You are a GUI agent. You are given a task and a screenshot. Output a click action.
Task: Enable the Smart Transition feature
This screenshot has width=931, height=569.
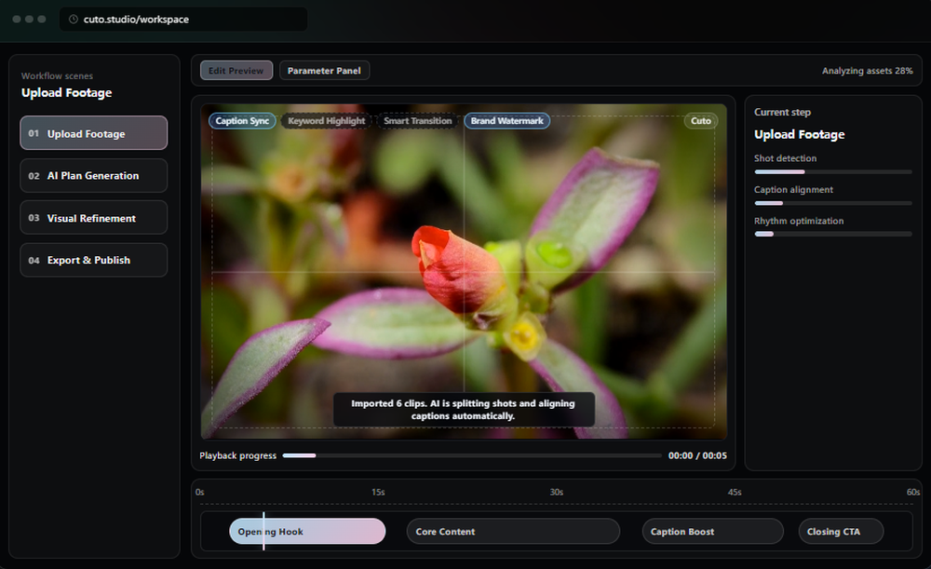(x=417, y=120)
